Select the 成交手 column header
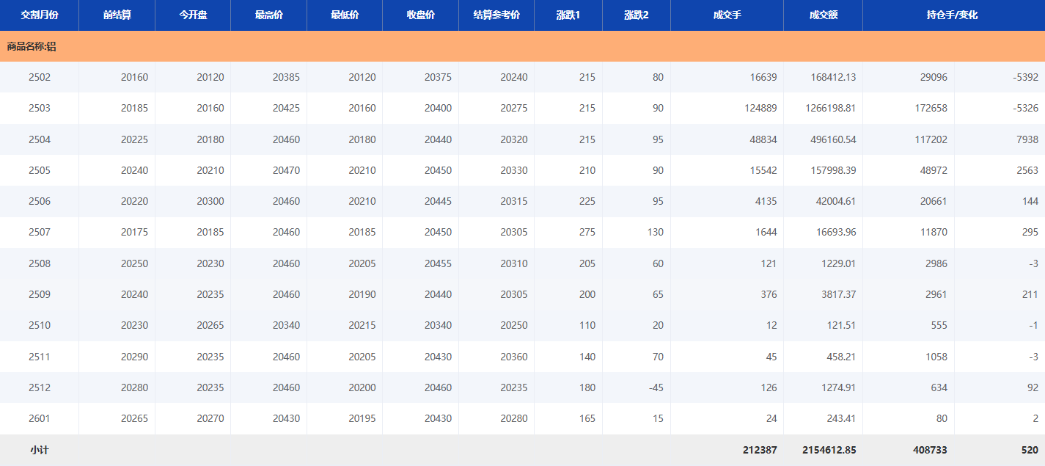Viewport: 1045px width, 466px height. (727, 15)
